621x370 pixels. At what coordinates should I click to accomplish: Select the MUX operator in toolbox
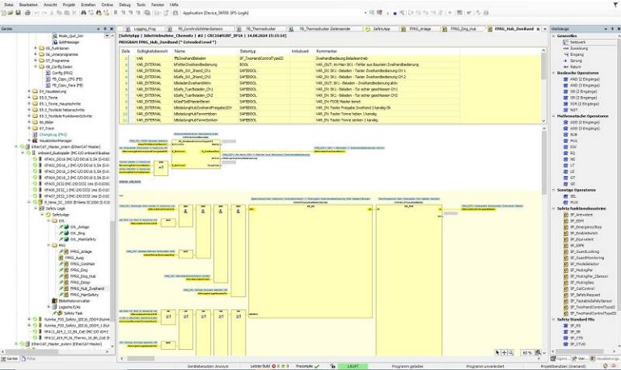pos(571,200)
